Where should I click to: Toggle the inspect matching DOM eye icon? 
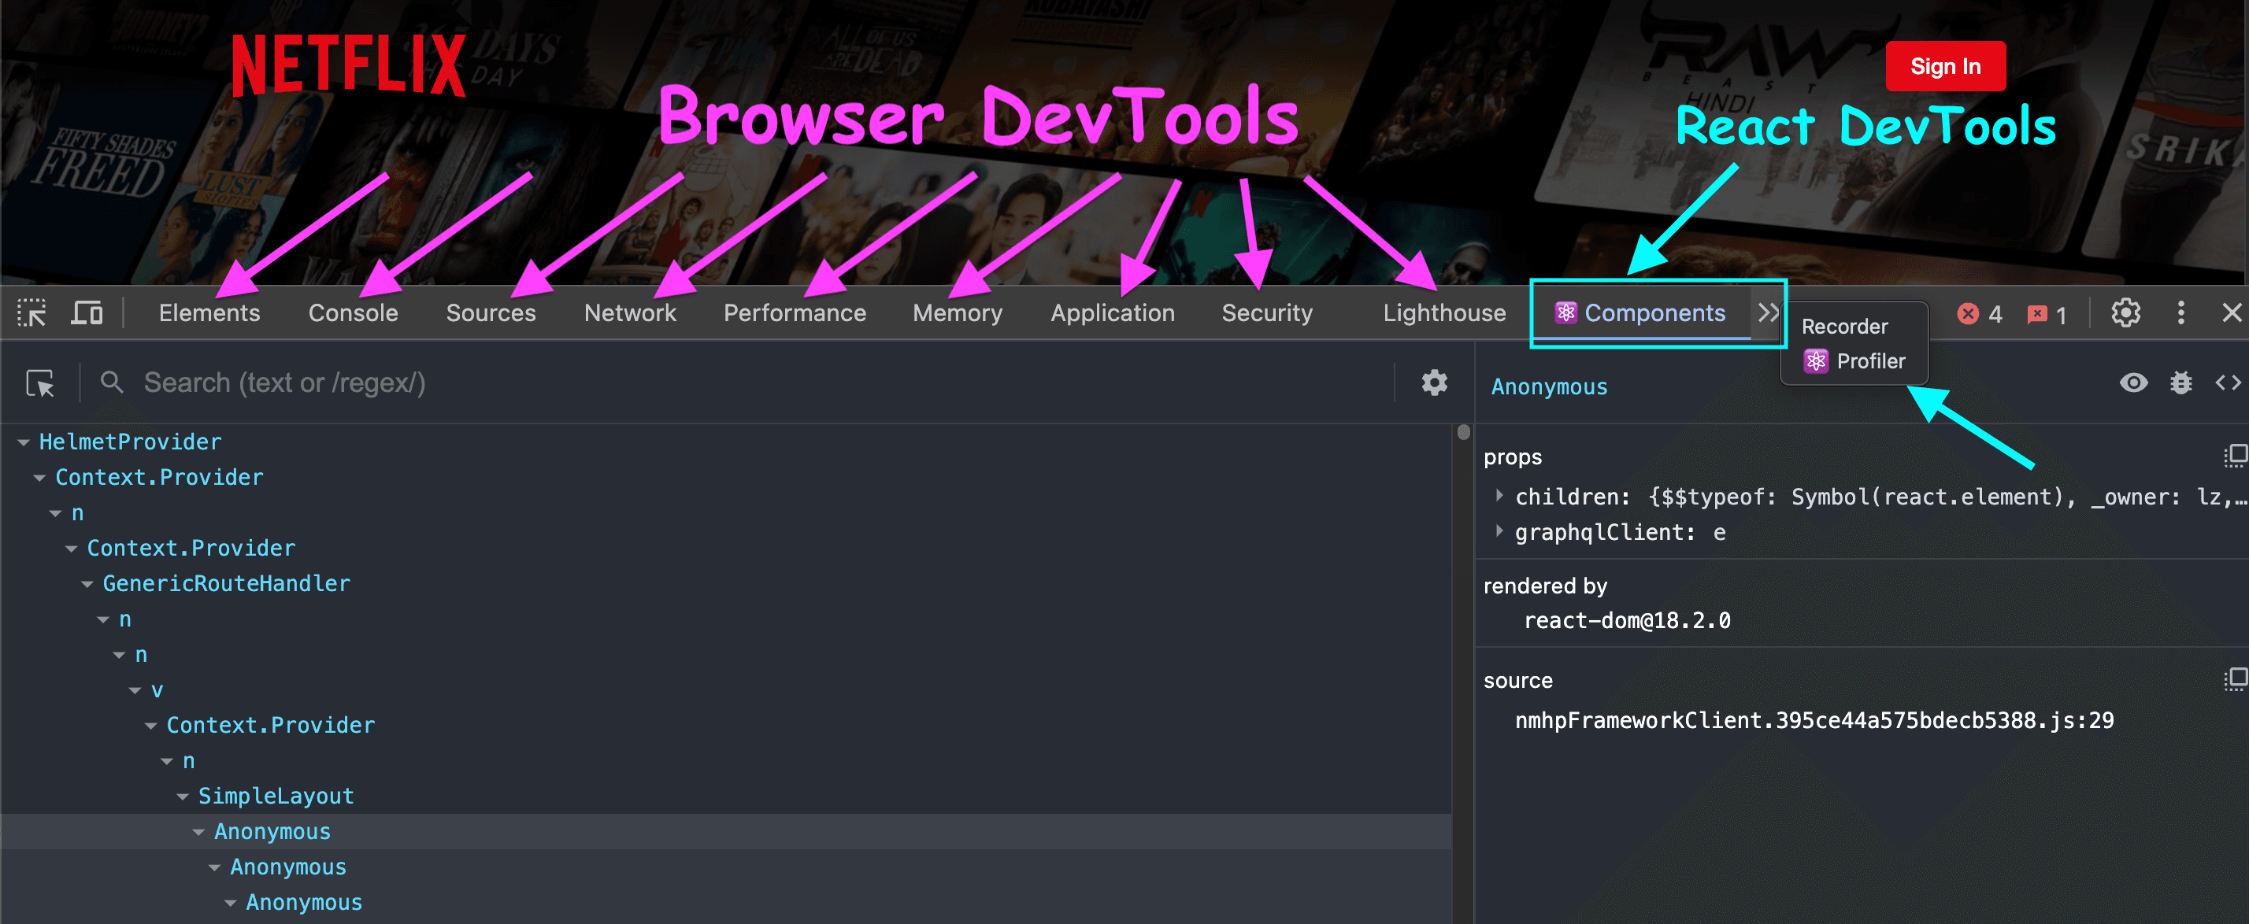pyautogui.click(x=2133, y=383)
